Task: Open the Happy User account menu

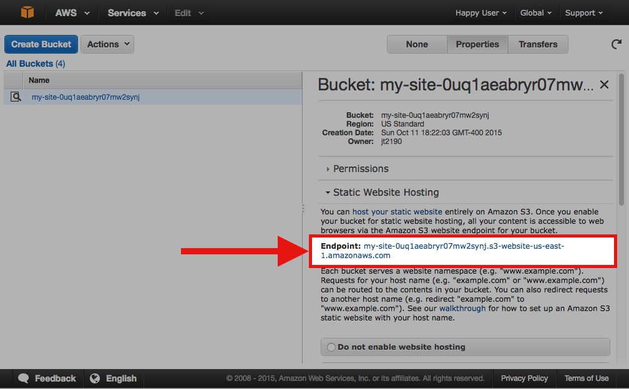Action: [x=481, y=13]
